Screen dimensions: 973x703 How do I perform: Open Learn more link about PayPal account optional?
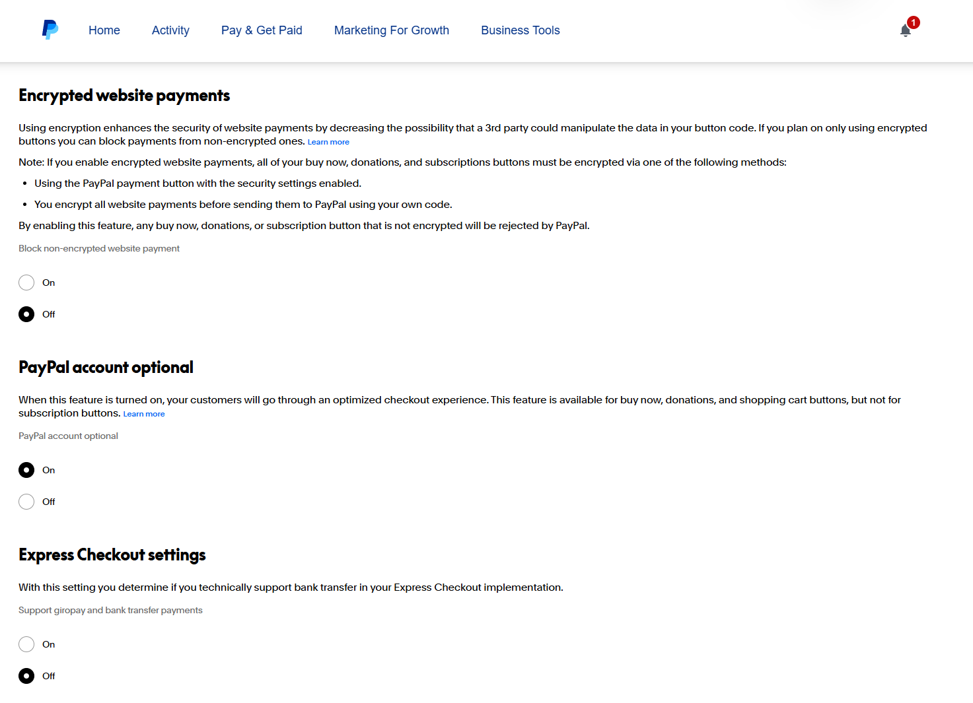144,414
